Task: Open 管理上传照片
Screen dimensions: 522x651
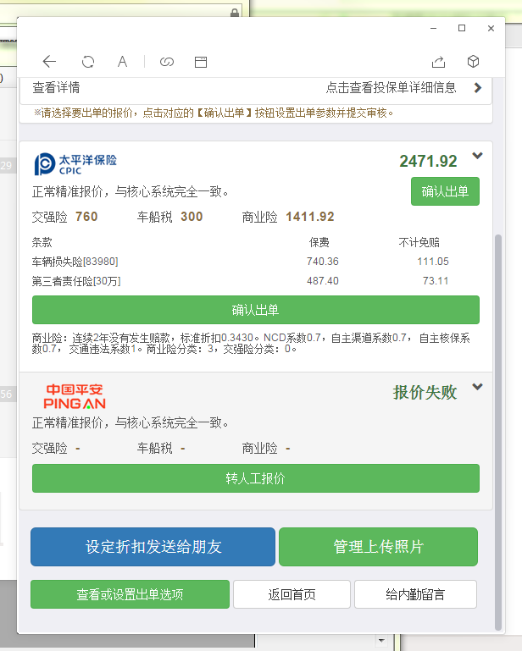Action: pyautogui.click(x=378, y=547)
